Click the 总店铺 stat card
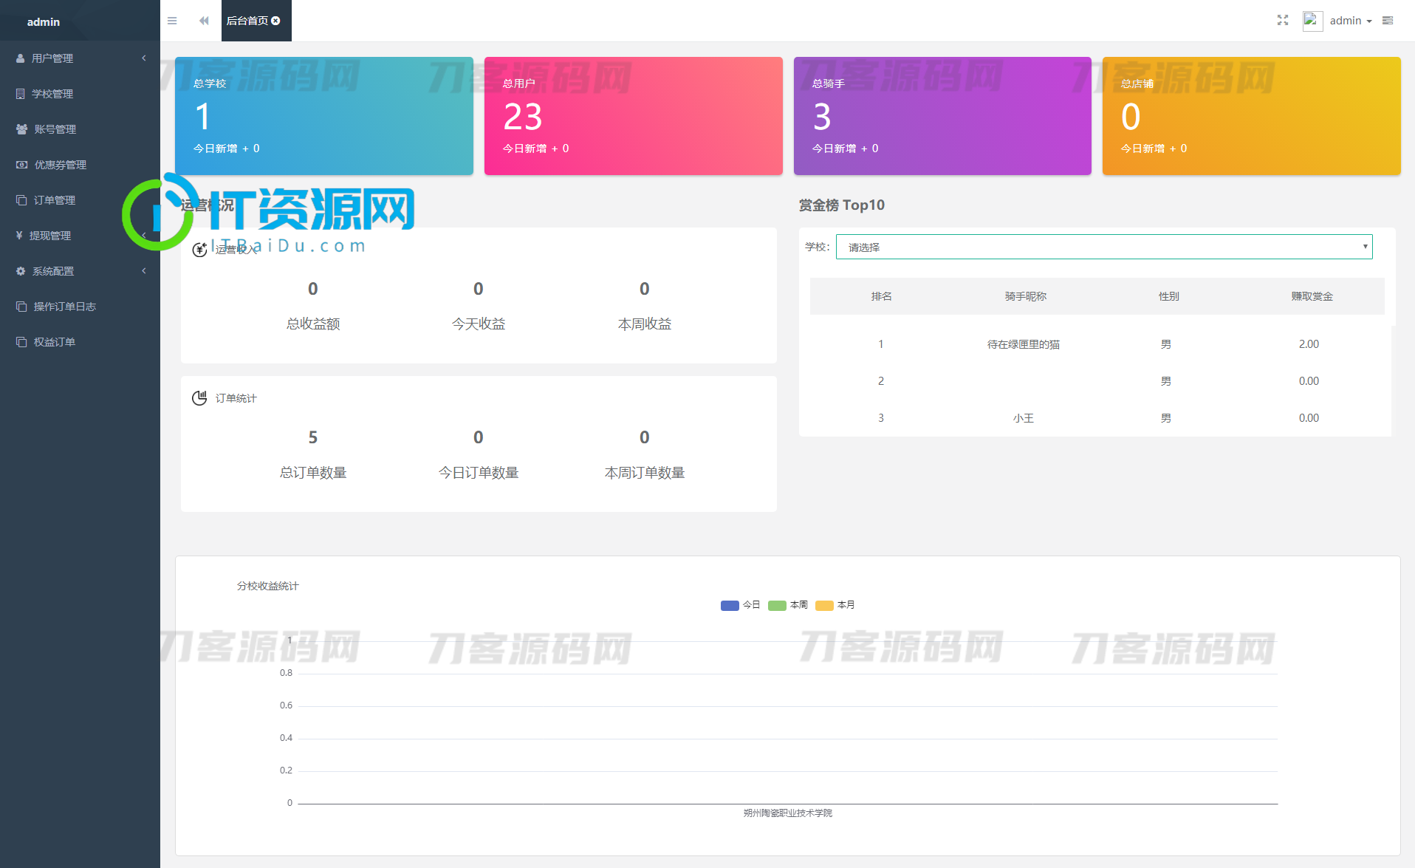Image resolution: width=1415 pixels, height=868 pixels. point(1251,116)
